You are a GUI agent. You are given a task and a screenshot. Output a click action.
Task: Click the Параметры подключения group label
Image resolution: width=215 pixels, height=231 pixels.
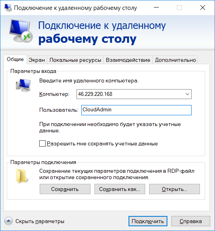click(x=43, y=162)
